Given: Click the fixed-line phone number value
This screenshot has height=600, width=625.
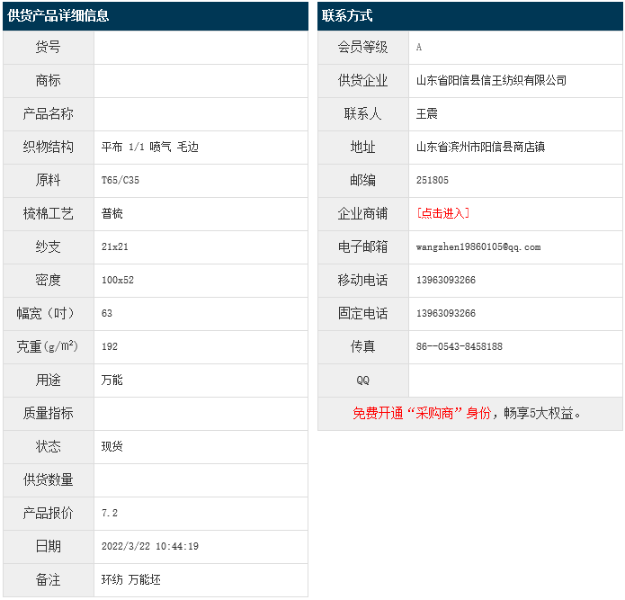Looking at the screenshot, I should click(x=446, y=313).
